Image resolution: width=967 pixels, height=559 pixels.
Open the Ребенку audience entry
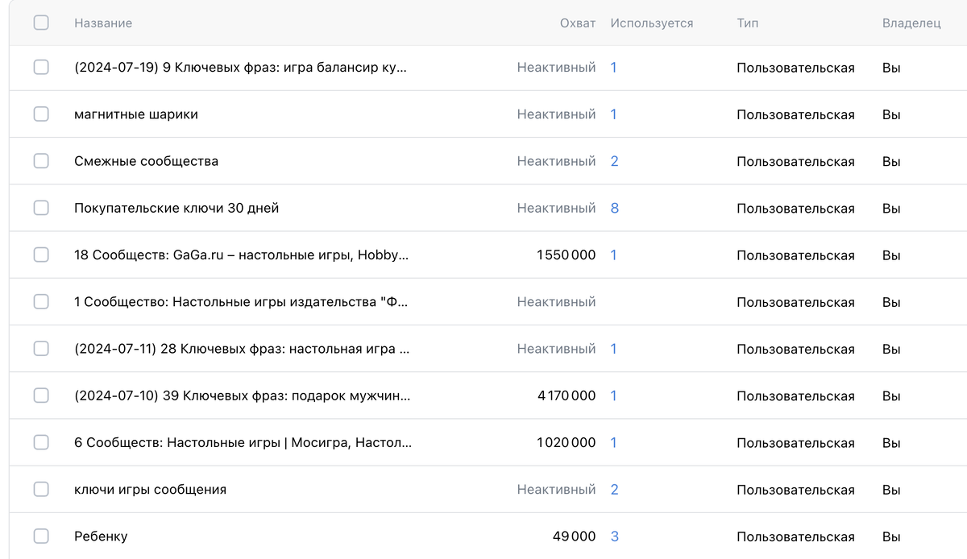(101, 536)
